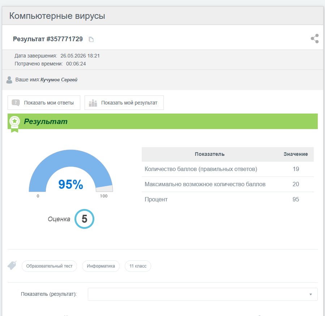325x316 pixels.
Task: Select the 'Образовательный тест' tag
Action: (49, 266)
